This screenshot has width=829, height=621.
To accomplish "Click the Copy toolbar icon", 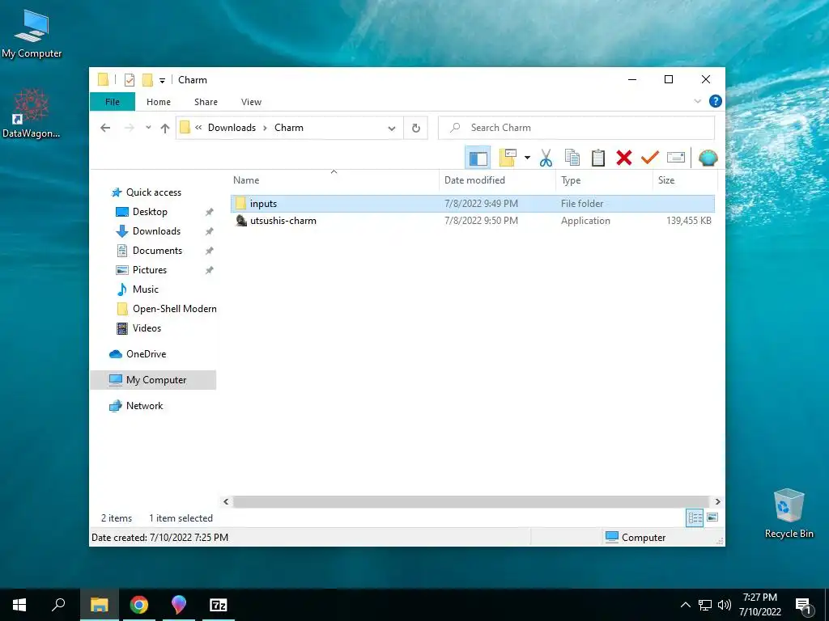I will [572, 158].
